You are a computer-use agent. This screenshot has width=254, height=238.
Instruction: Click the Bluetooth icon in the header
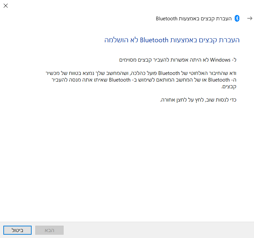237,18
